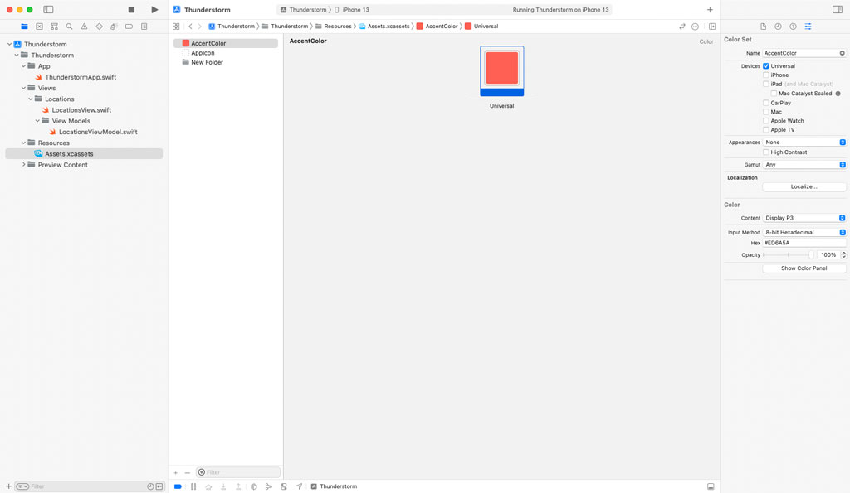
Task: Open the Issue navigator warning icon
Action: click(84, 27)
